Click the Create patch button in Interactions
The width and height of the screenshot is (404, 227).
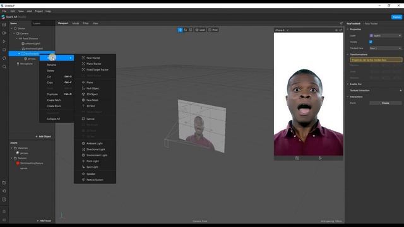386,103
